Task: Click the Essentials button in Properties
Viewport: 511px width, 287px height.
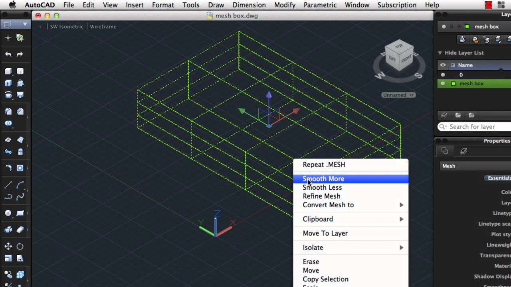Action: [x=498, y=178]
